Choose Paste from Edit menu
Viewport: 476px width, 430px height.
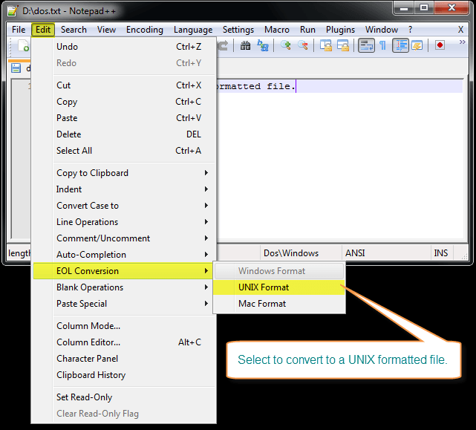click(x=125, y=118)
